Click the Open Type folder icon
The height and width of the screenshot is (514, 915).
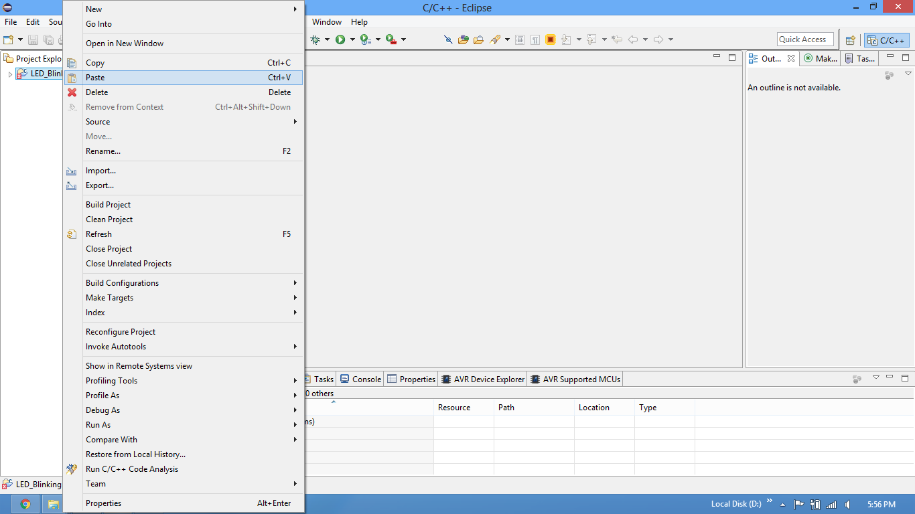click(x=464, y=39)
